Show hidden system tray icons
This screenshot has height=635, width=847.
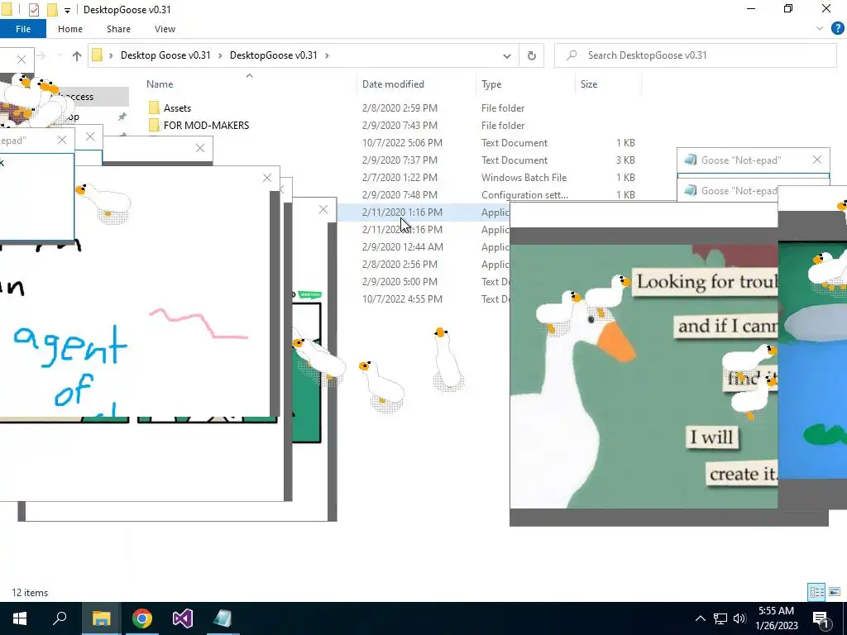(x=700, y=618)
